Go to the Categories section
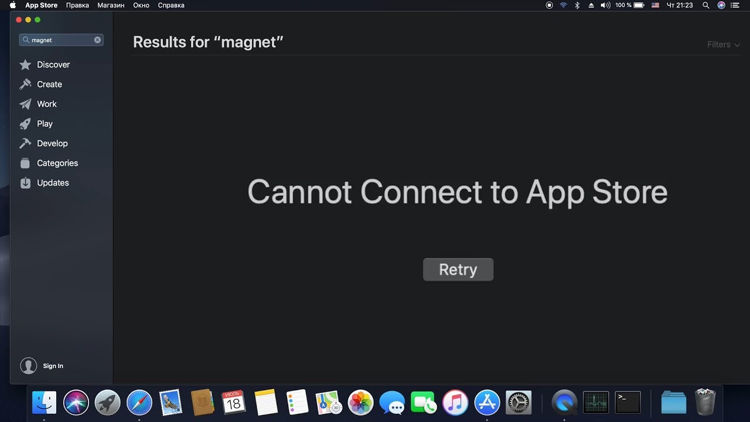750x422 pixels. click(57, 163)
